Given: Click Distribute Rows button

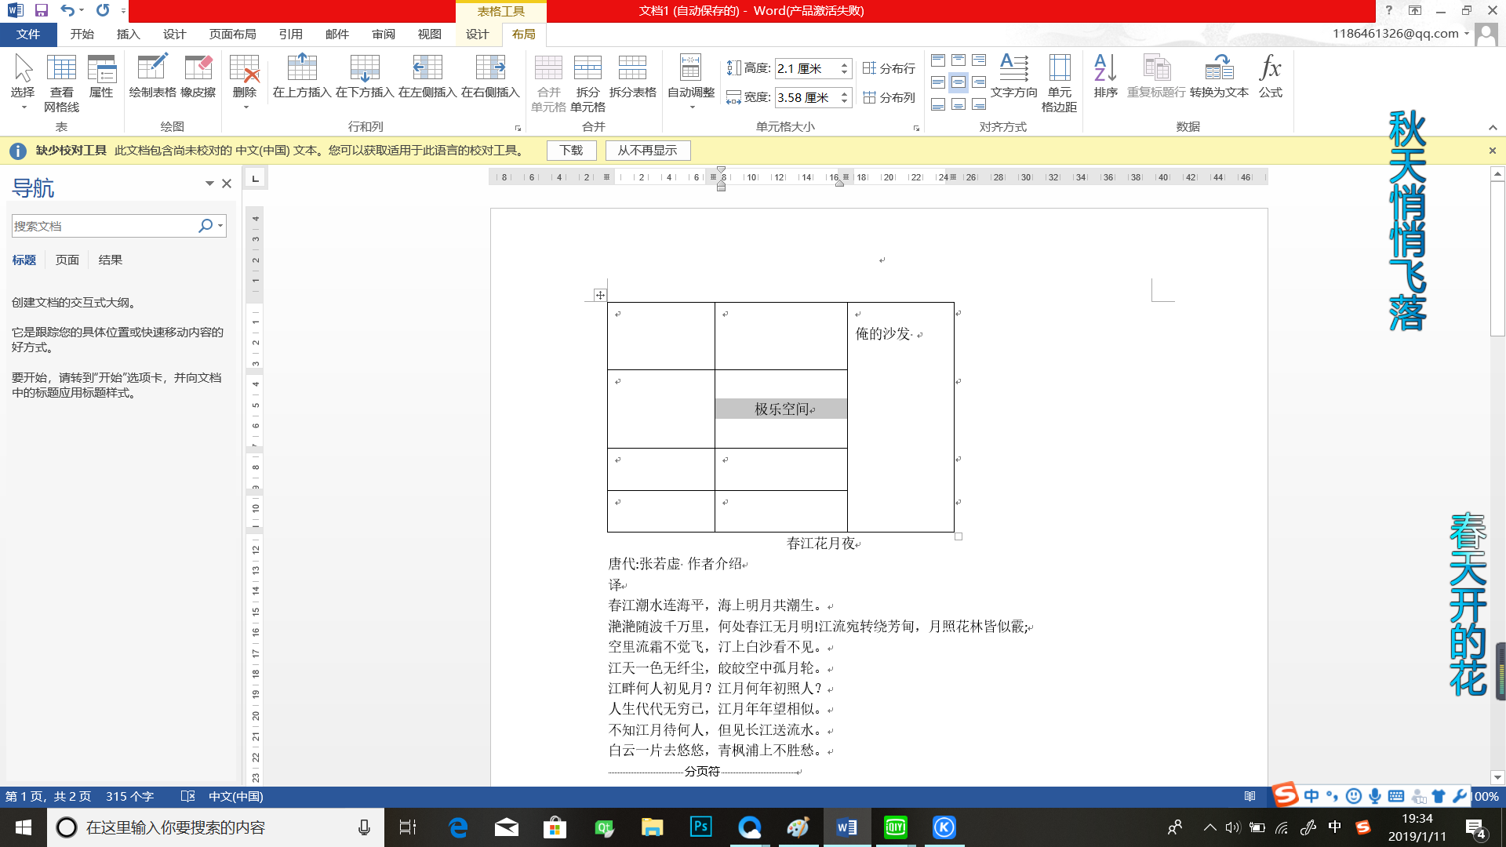Looking at the screenshot, I should tap(889, 68).
